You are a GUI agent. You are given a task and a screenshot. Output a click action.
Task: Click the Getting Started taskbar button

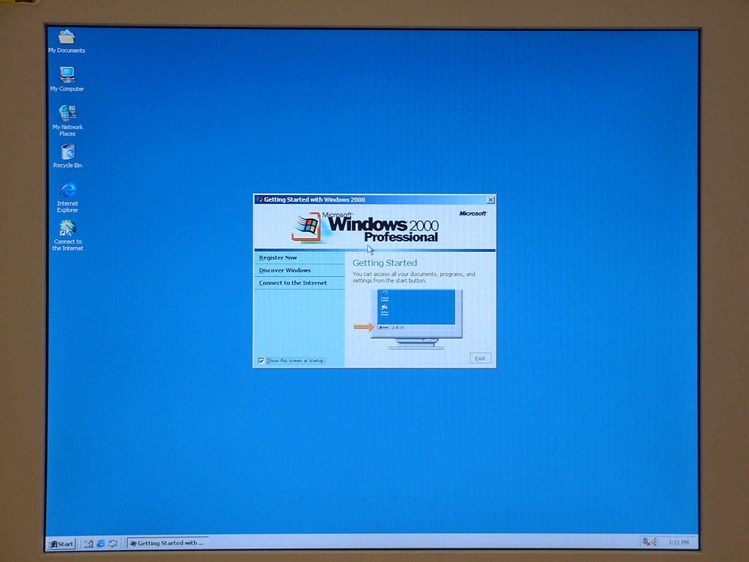pyautogui.click(x=168, y=543)
